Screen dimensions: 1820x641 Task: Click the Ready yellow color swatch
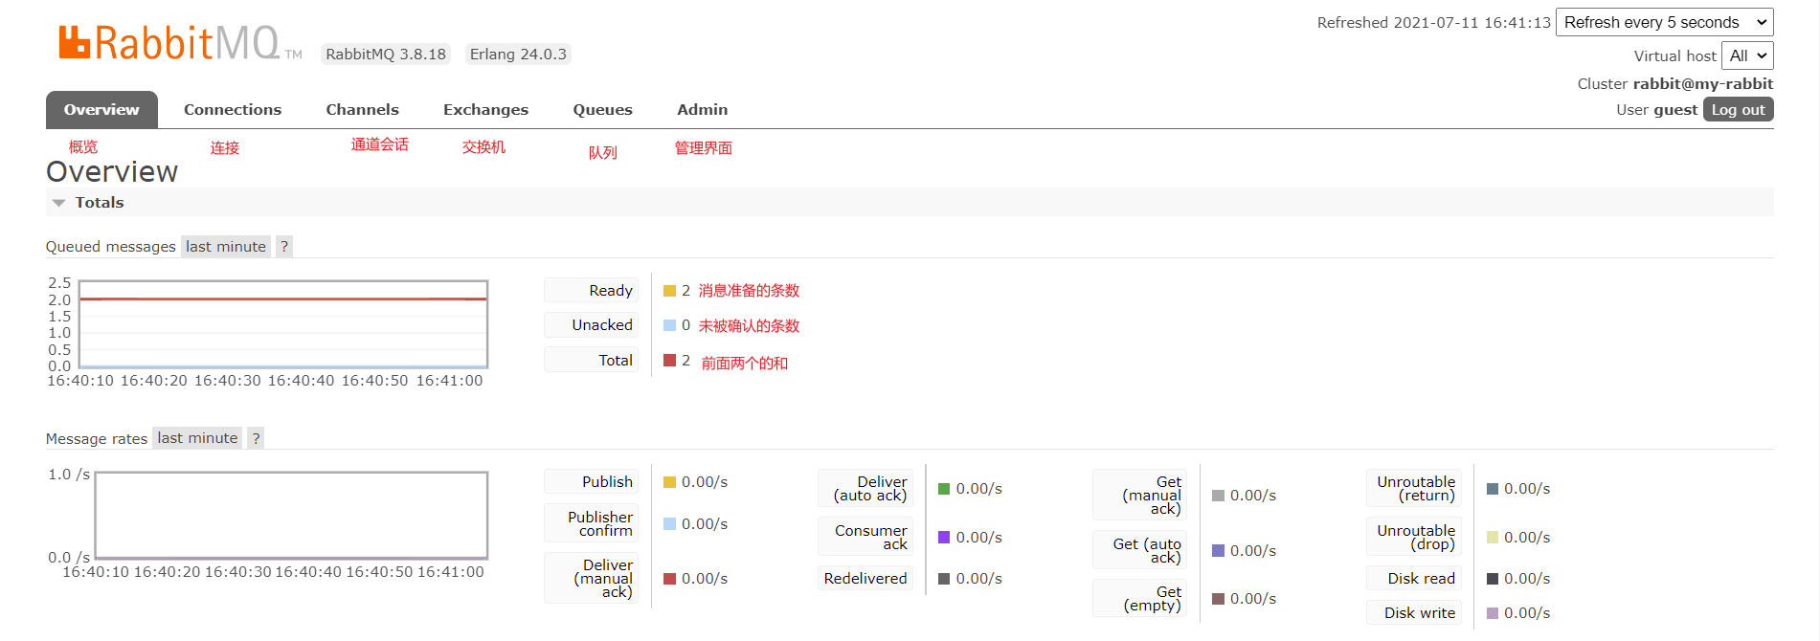click(x=669, y=291)
